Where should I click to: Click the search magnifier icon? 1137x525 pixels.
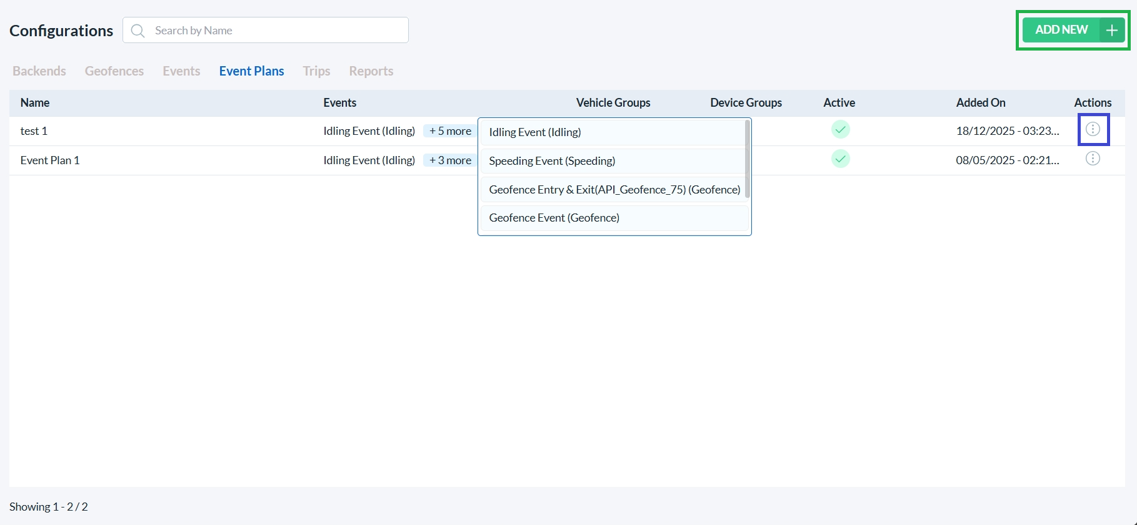[138, 31]
